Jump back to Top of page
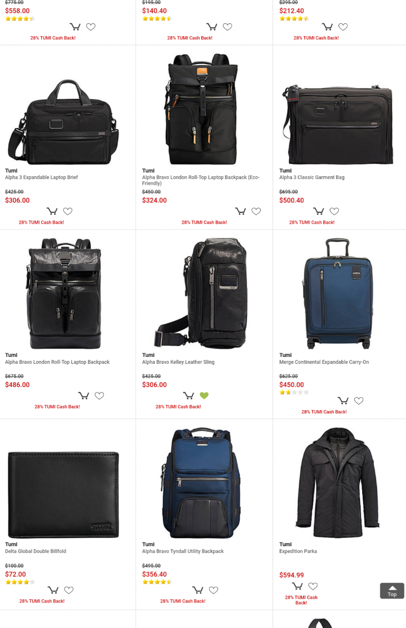Image resolution: width=406 pixels, height=628 pixels. (392, 591)
